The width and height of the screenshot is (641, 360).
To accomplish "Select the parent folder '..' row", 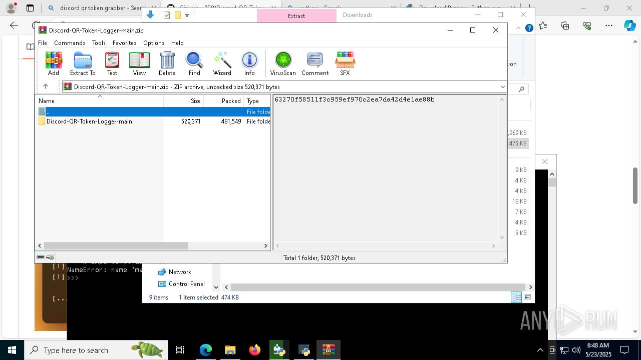I will [153, 112].
